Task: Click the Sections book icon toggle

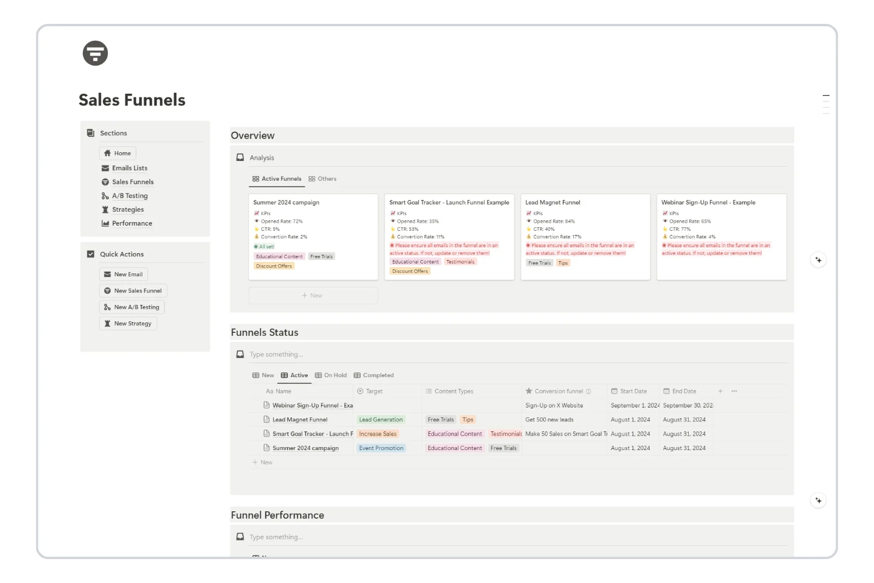Action: [x=91, y=132]
